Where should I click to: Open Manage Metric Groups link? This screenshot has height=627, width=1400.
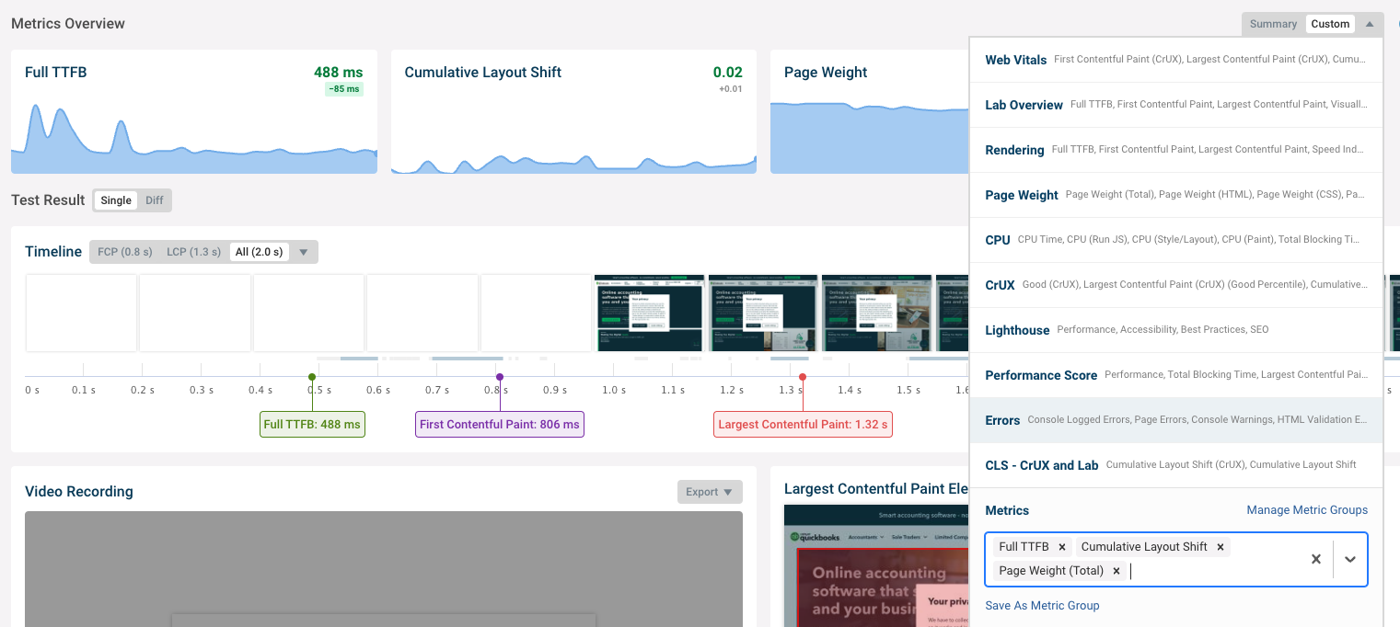1307,510
